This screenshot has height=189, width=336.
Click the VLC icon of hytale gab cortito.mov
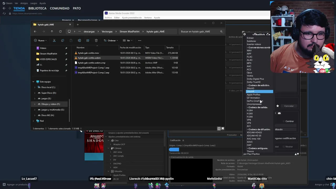pos(76,53)
